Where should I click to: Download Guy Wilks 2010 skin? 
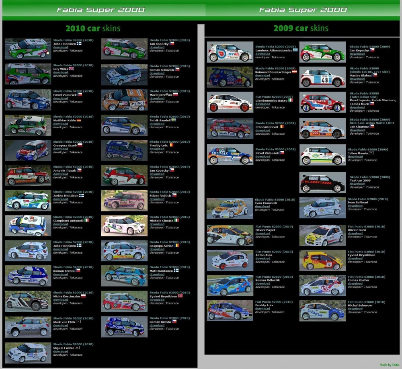point(61,72)
